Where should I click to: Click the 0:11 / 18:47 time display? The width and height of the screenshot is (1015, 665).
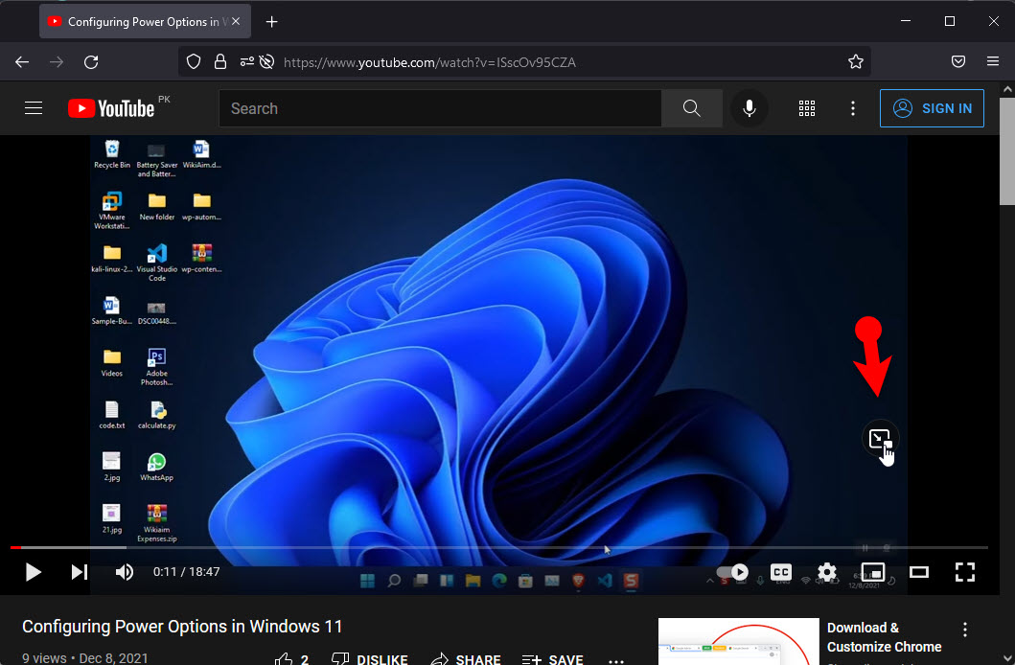187,572
